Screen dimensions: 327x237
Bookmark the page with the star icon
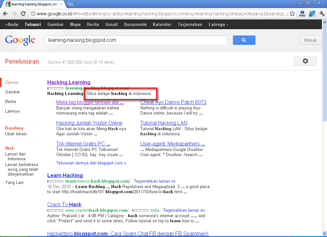pos(292,14)
